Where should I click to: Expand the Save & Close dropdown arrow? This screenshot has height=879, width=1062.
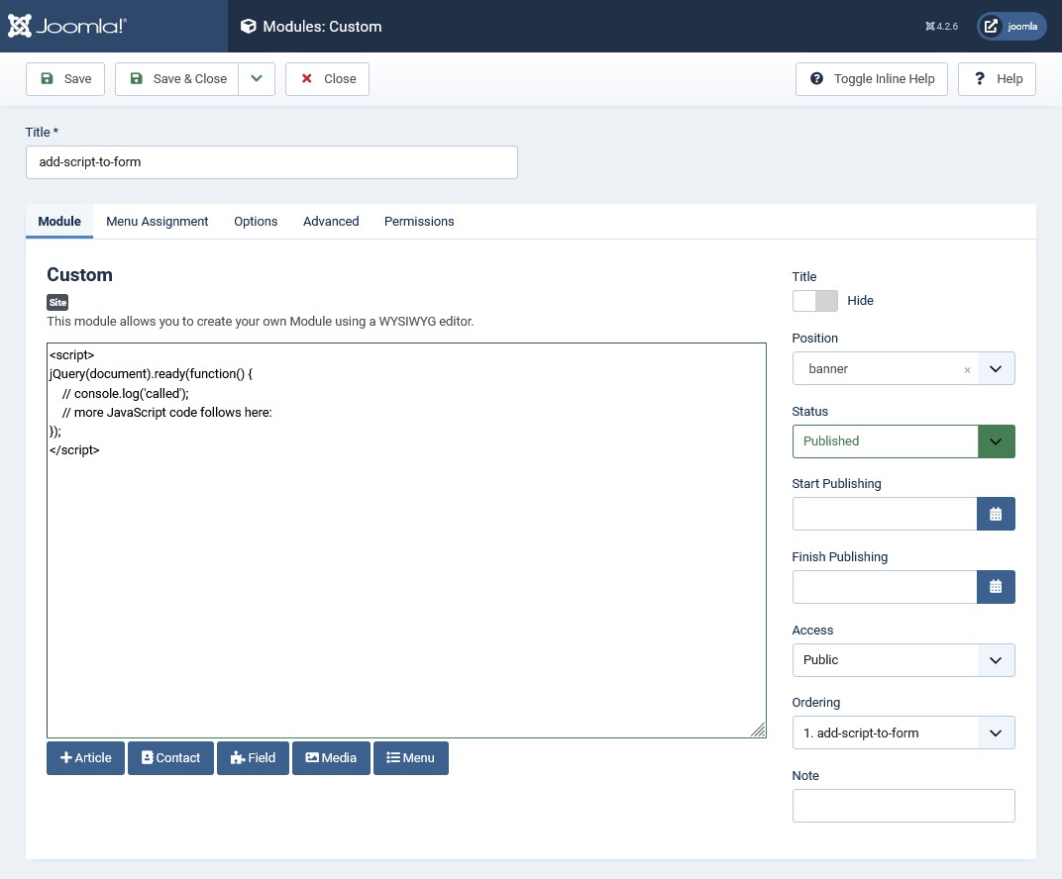click(257, 79)
